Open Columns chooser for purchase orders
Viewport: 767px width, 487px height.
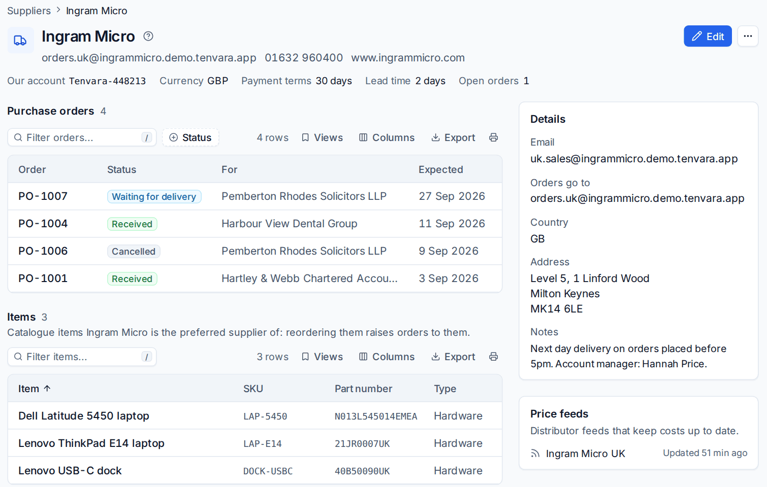387,137
